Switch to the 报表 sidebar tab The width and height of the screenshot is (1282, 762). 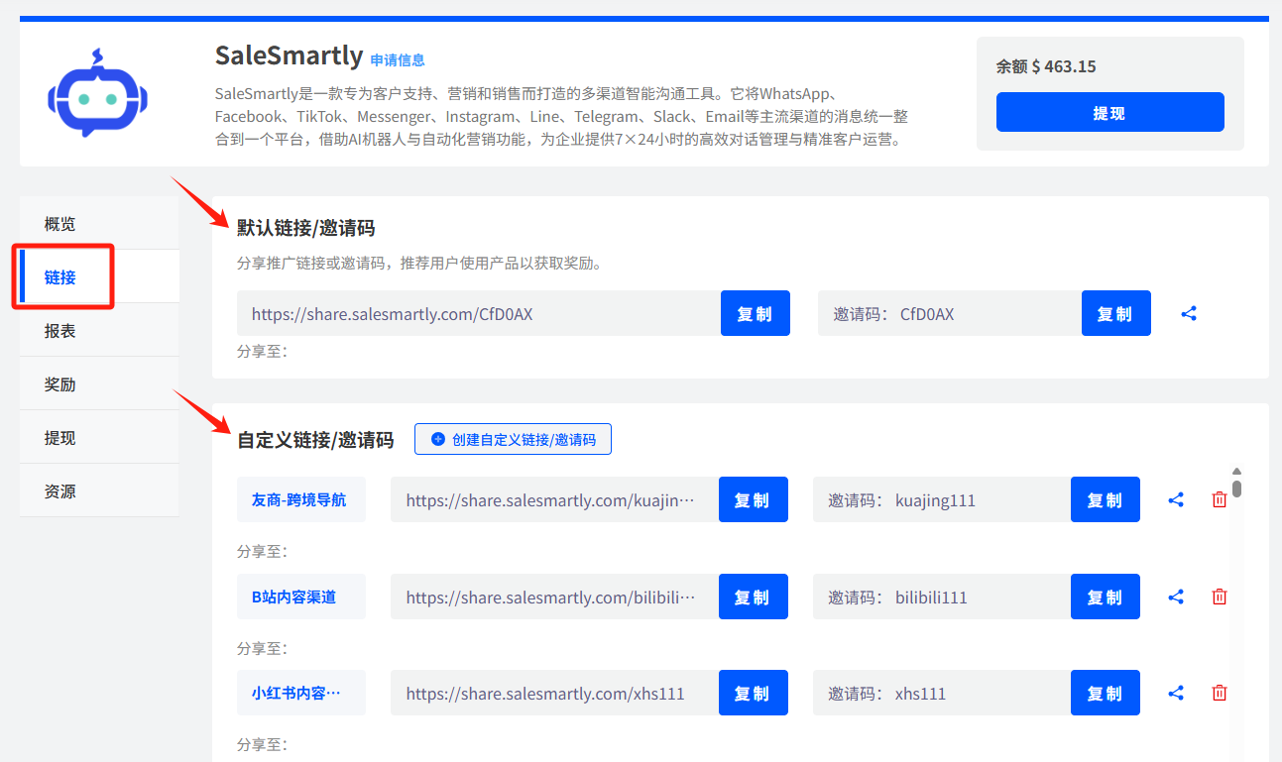[x=99, y=330]
